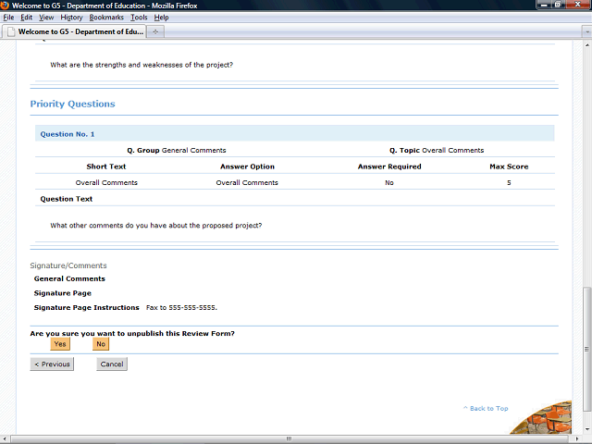Click the page icon on the G5 tab

[x=11, y=31]
